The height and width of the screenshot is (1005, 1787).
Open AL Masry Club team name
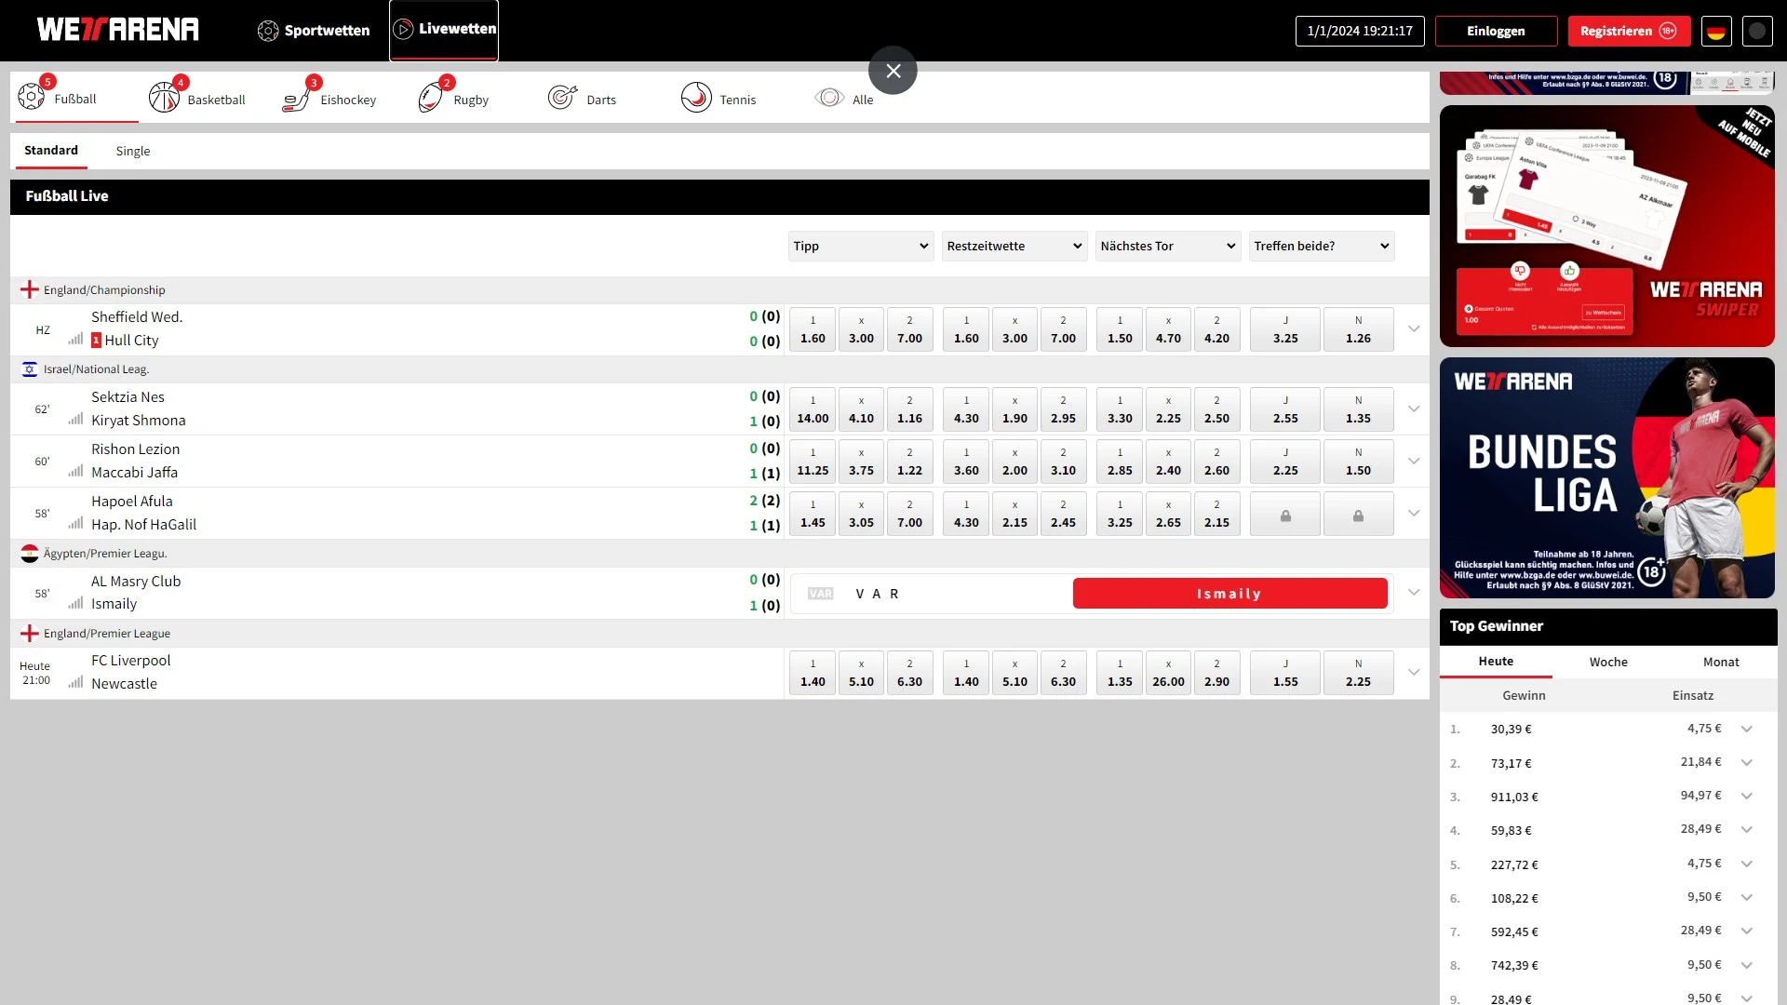coord(136,581)
